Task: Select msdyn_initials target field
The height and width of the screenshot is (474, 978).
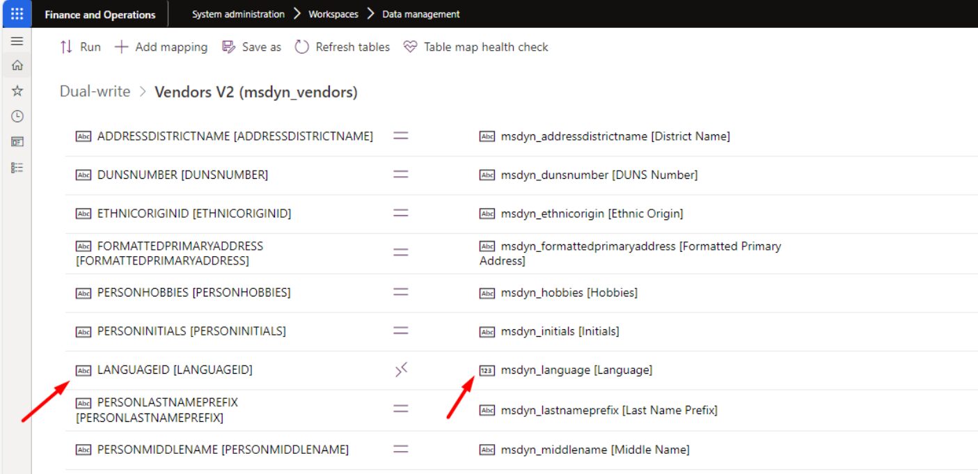Action: tap(560, 331)
